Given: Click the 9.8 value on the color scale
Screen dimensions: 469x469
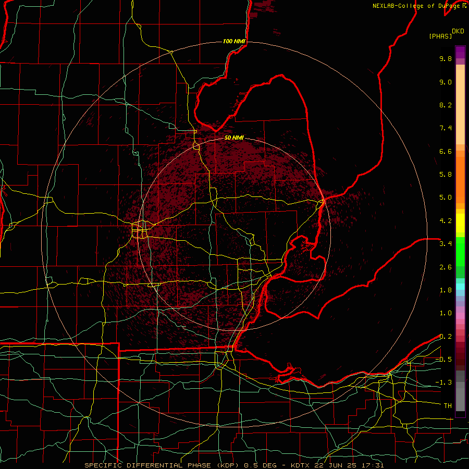Looking at the screenshot, I should coord(446,58).
